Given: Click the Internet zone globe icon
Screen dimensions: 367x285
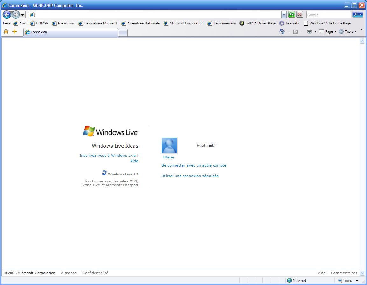Looking at the screenshot, I should click(290, 280).
